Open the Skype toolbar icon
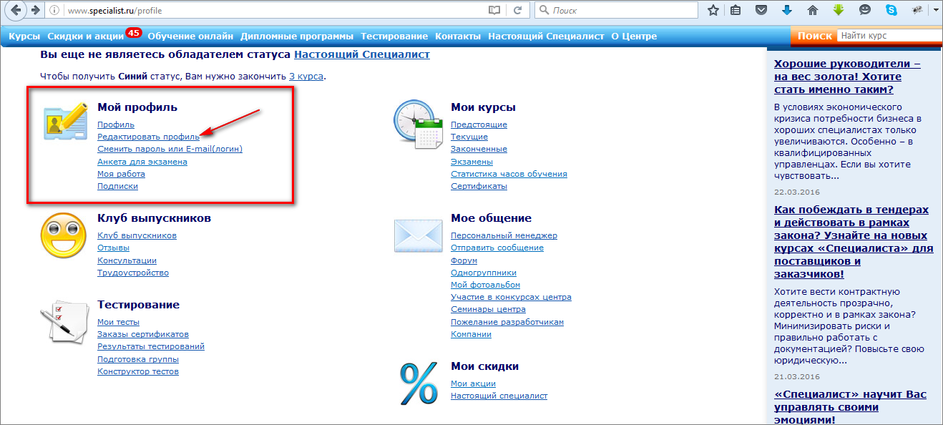Image resolution: width=943 pixels, height=425 pixels. click(x=891, y=11)
